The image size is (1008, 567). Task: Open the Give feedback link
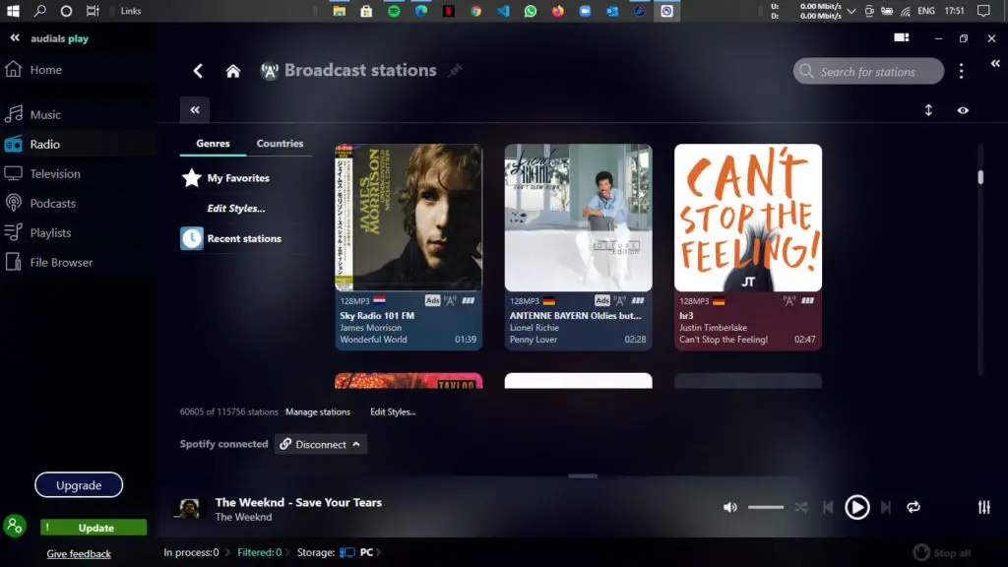79,553
